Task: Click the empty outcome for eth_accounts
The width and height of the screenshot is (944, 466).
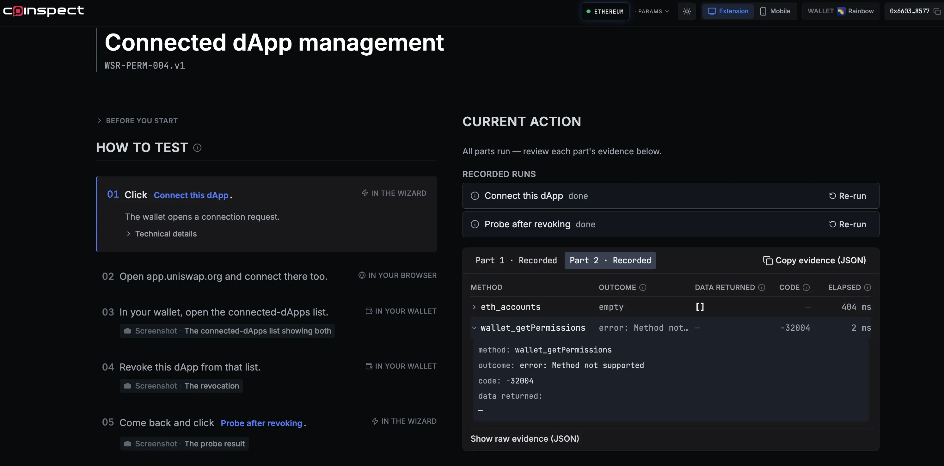Action: coord(611,307)
